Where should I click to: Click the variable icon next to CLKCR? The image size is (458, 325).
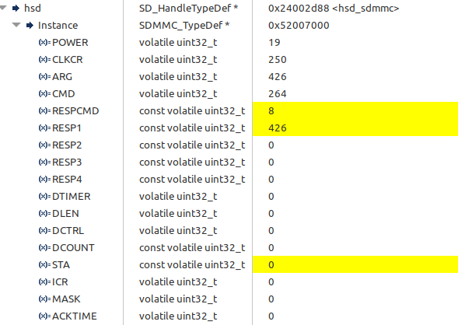point(44,60)
